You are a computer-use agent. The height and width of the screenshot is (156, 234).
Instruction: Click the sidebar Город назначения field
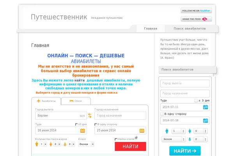click(185, 94)
